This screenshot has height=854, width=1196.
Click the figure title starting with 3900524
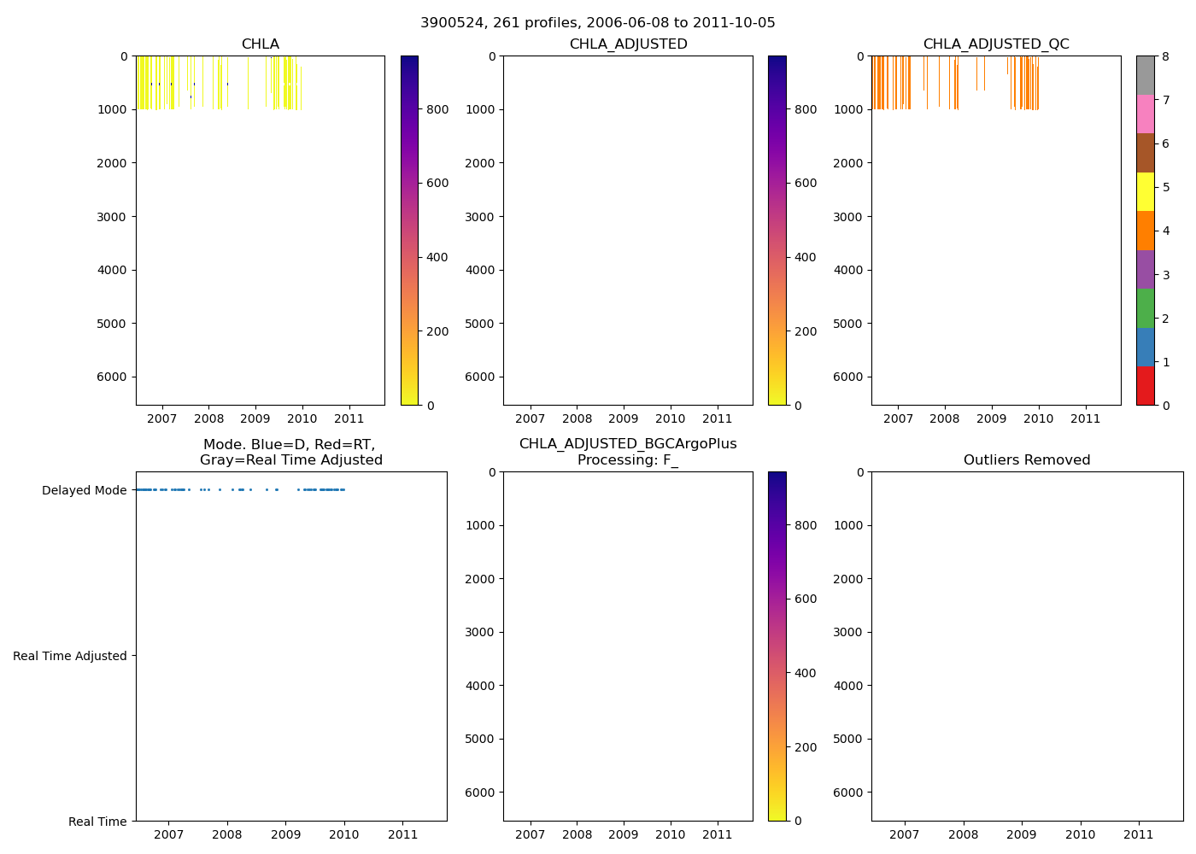point(597,23)
